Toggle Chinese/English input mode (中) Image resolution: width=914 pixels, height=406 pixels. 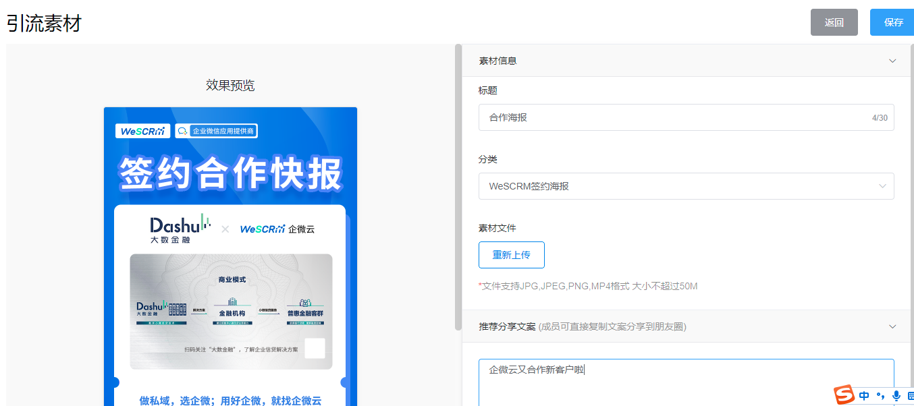864,396
